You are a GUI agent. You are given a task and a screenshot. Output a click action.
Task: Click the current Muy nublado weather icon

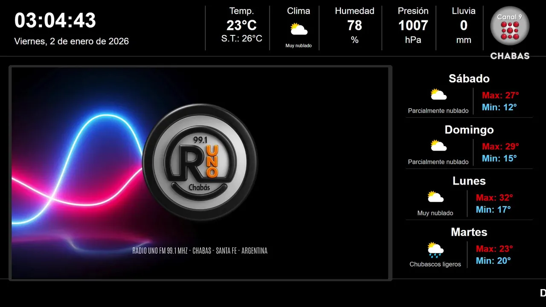(x=299, y=29)
